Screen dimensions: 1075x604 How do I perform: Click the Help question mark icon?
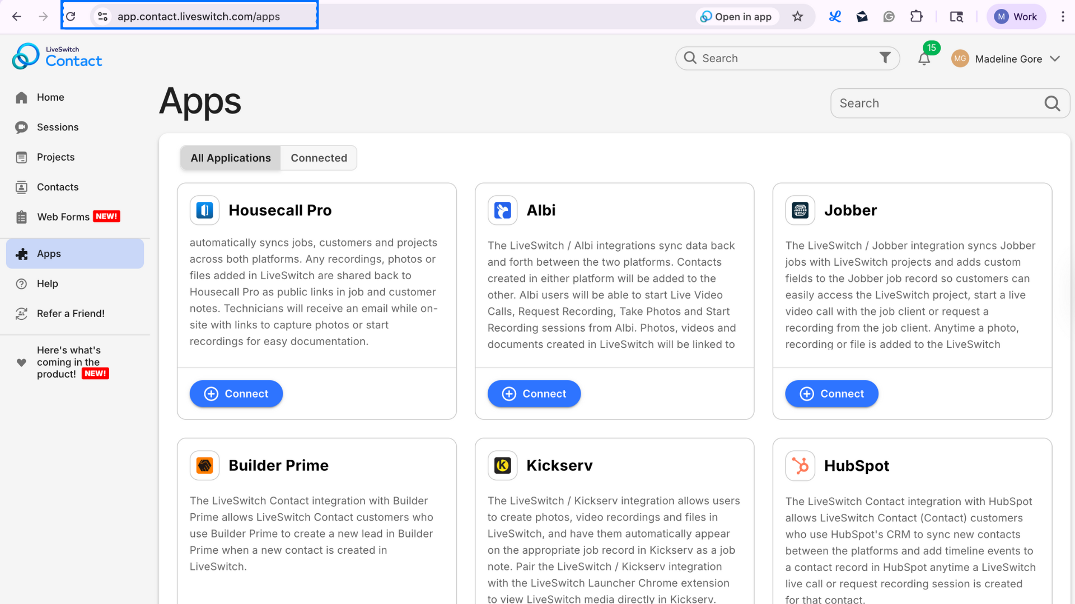click(x=21, y=284)
